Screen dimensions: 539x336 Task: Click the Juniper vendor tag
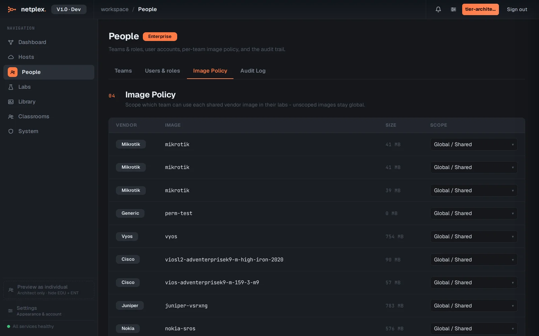(130, 306)
